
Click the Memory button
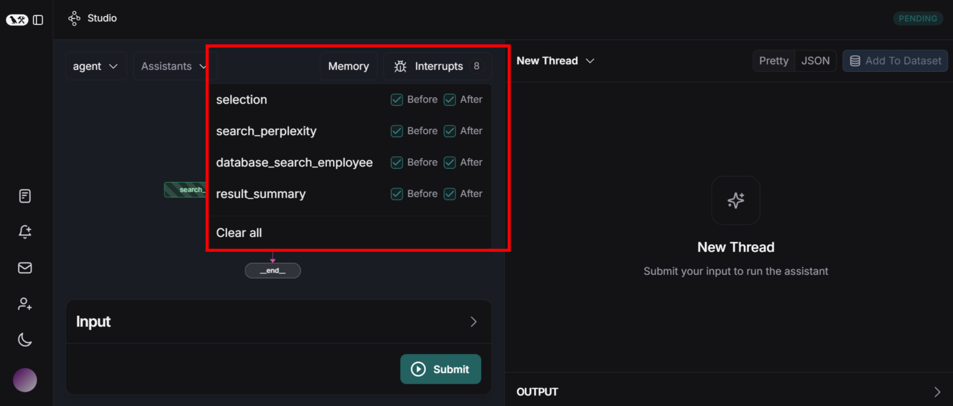coord(348,66)
